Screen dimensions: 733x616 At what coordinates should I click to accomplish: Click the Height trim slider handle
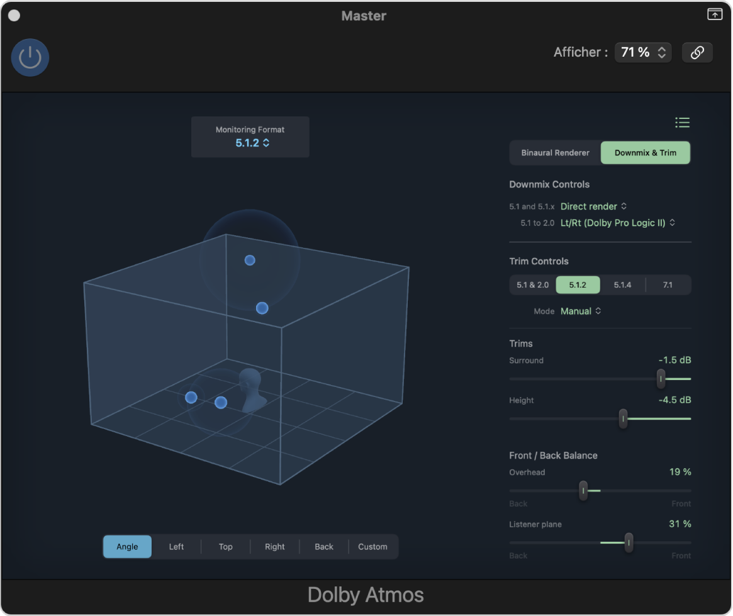[x=623, y=418]
